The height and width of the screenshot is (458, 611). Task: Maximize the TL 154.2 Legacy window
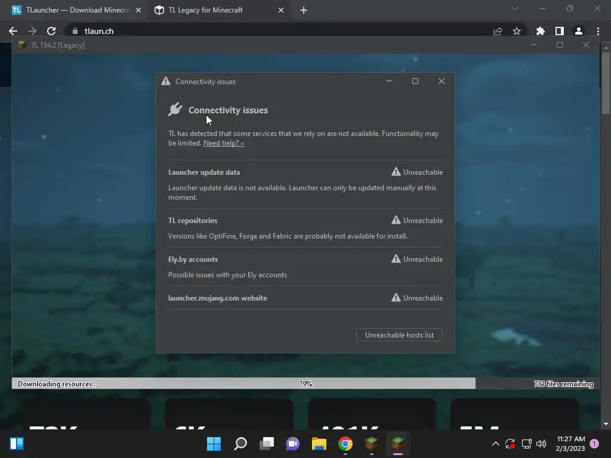pyautogui.click(x=560, y=45)
